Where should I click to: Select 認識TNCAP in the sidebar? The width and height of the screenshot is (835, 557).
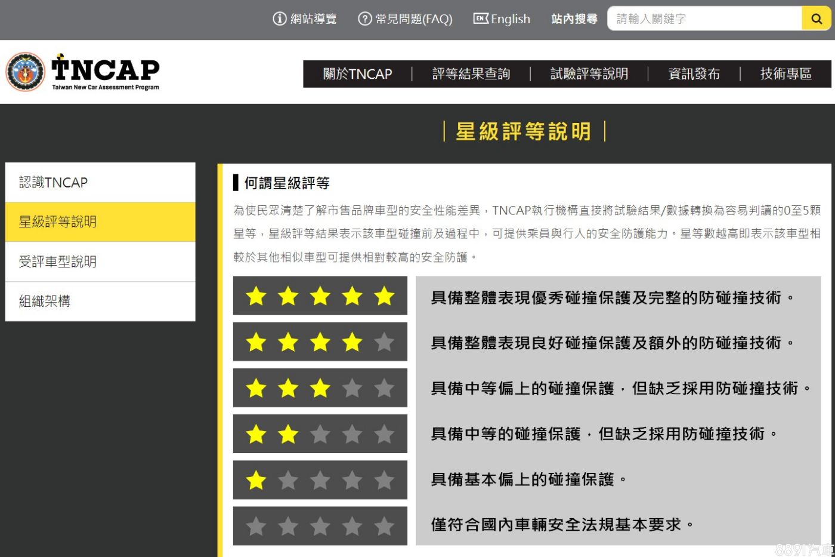pos(100,183)
